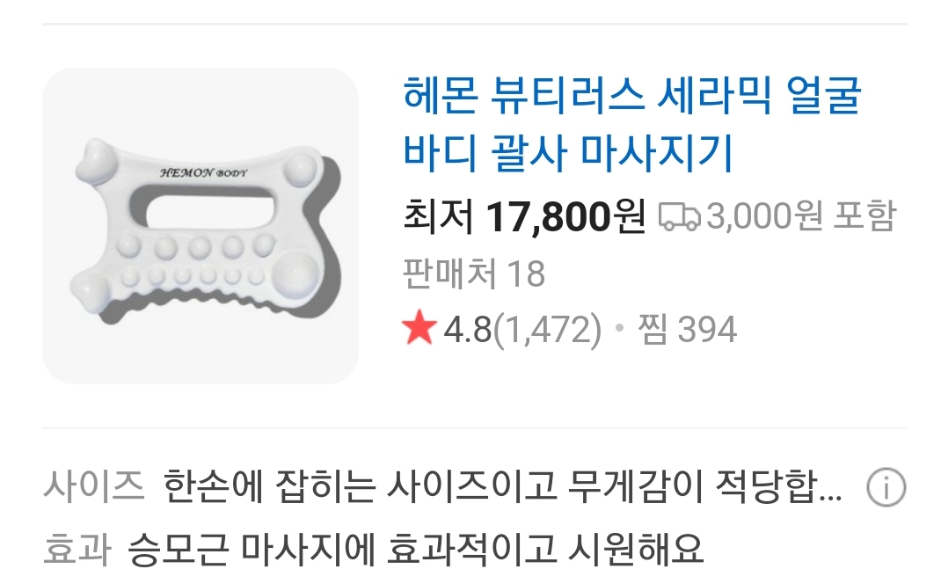This screenshot has width=941, height=569.
Task: Click the delivery truck icon
Action: (x=679, y=216)
